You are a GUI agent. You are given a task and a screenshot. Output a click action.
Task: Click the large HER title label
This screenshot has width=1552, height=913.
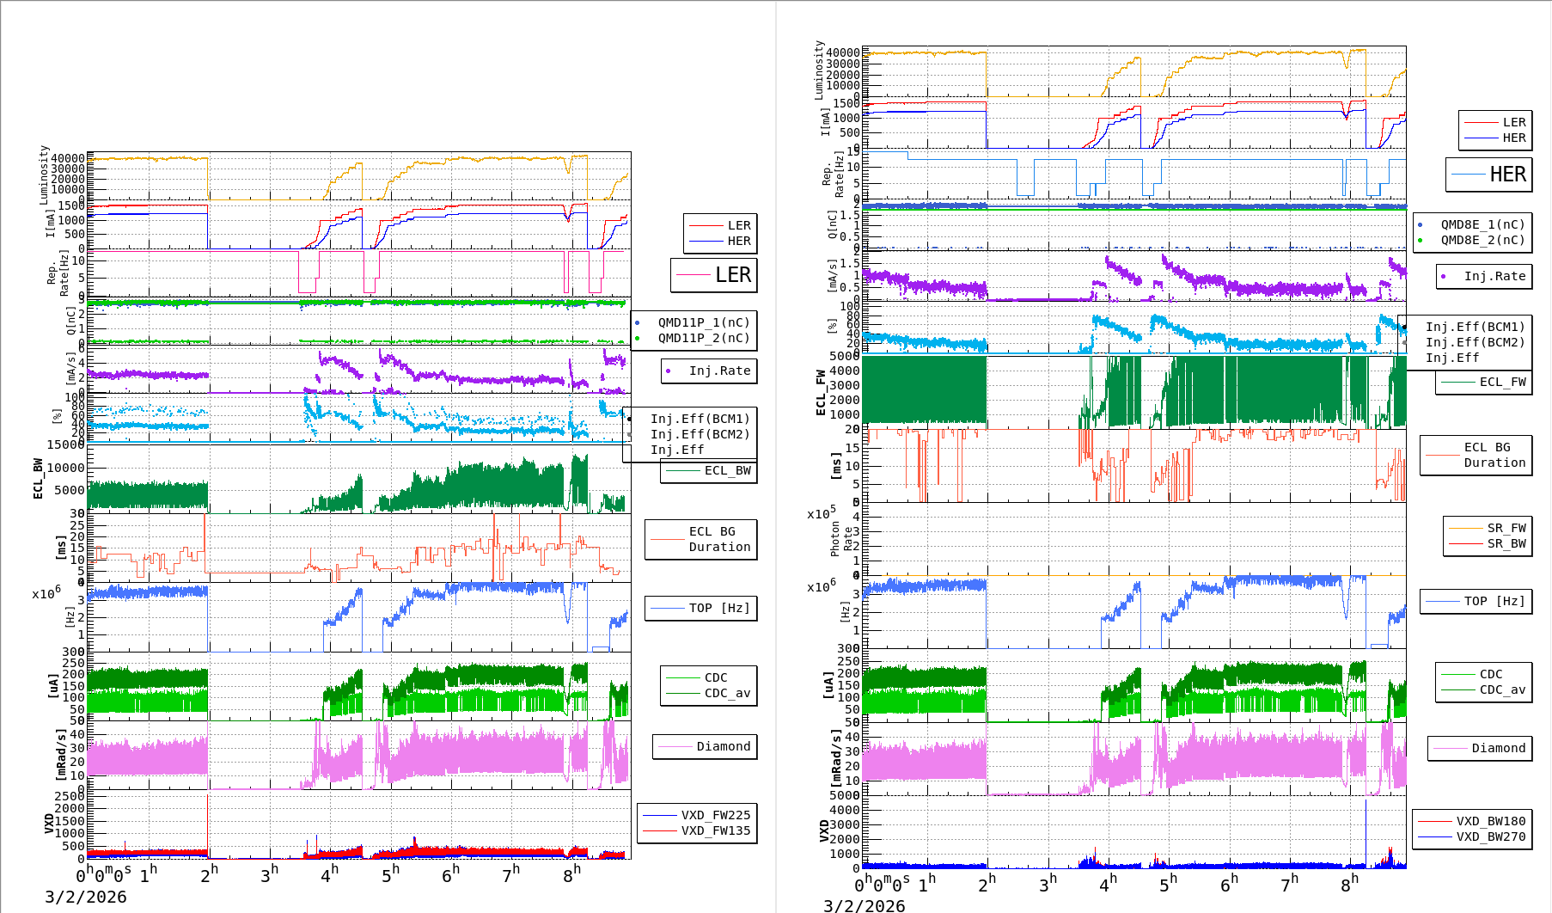(1489, 175)
